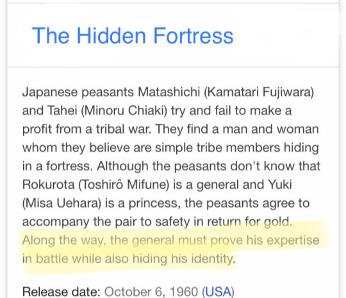The width and height of the screenshot is (346, 298).
Task: Click the phrase 'tribal war' in the summary
Action: [124, 129]
